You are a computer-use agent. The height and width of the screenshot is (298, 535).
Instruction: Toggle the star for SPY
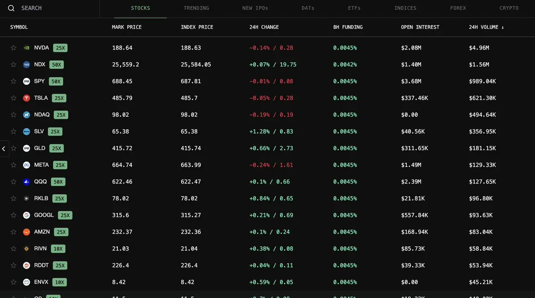point(13,81)
